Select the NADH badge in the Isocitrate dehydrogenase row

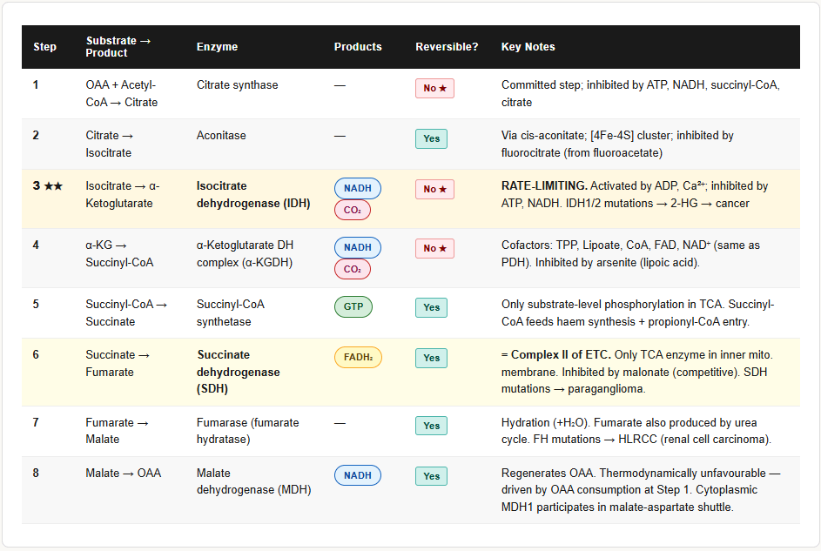pyautogui.click(x=357, y=189)
